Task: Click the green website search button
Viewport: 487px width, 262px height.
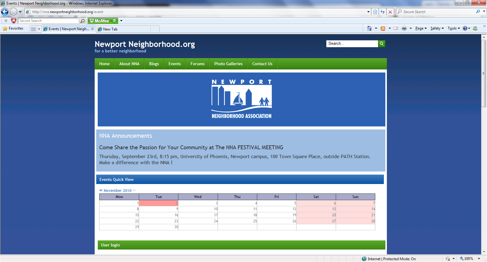Action: [x=382, y=44]
